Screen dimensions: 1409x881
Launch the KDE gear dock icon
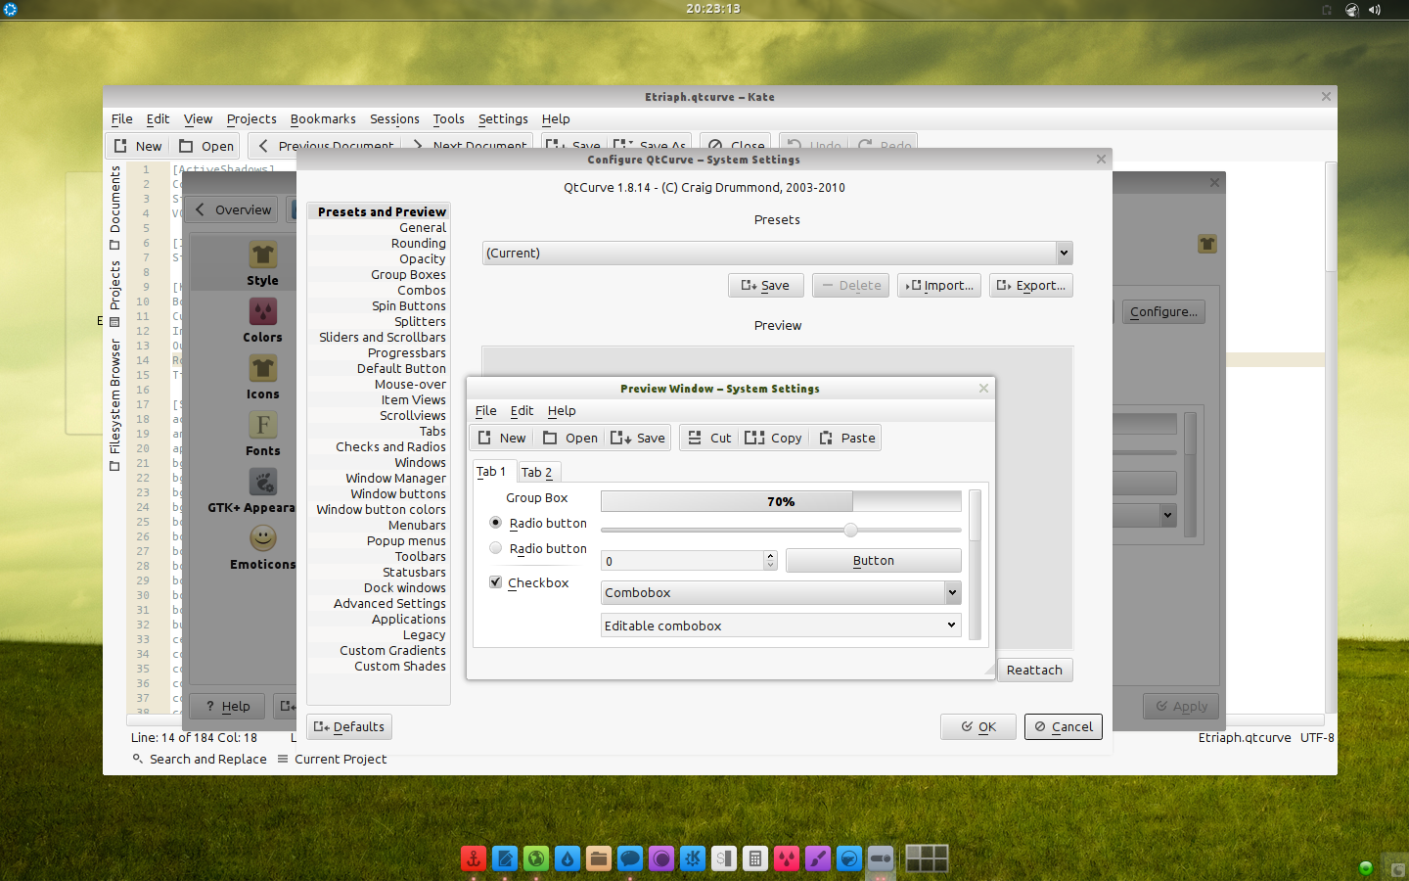click(x=693, y=859)
